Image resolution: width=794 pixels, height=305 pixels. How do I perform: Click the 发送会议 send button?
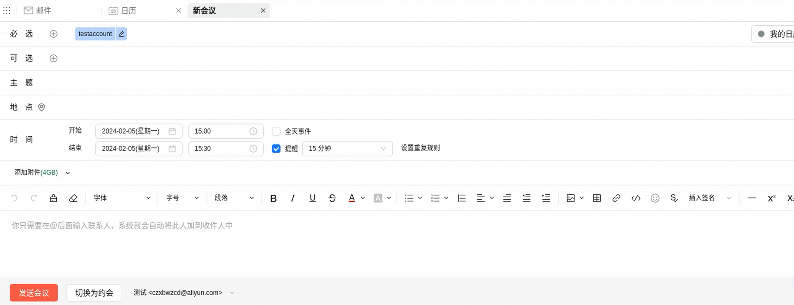[34, 293]
